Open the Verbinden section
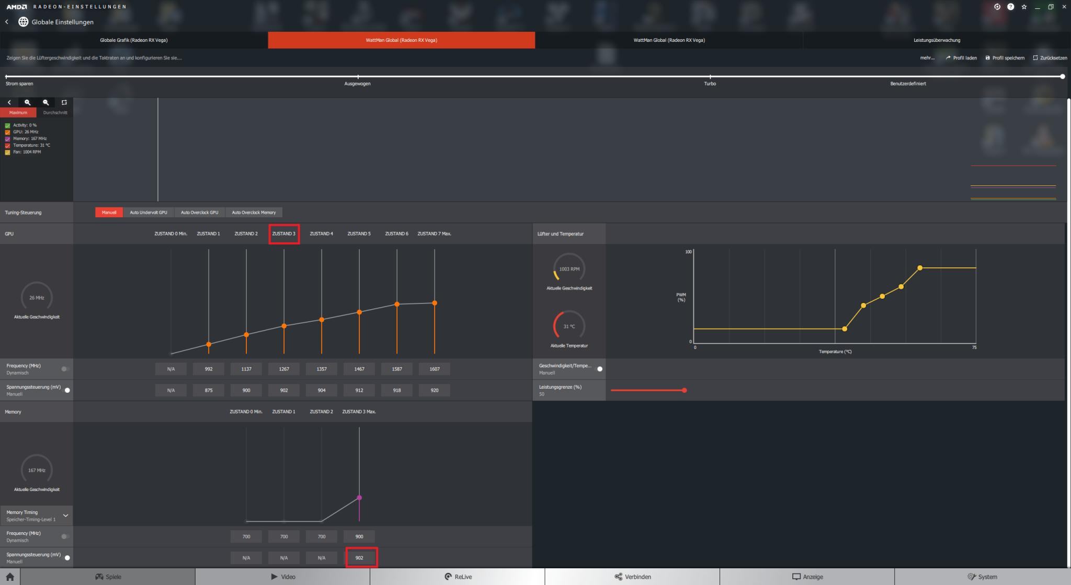Screen dimensions: 1071x585 pyautogui.click(x=632, y=577)
